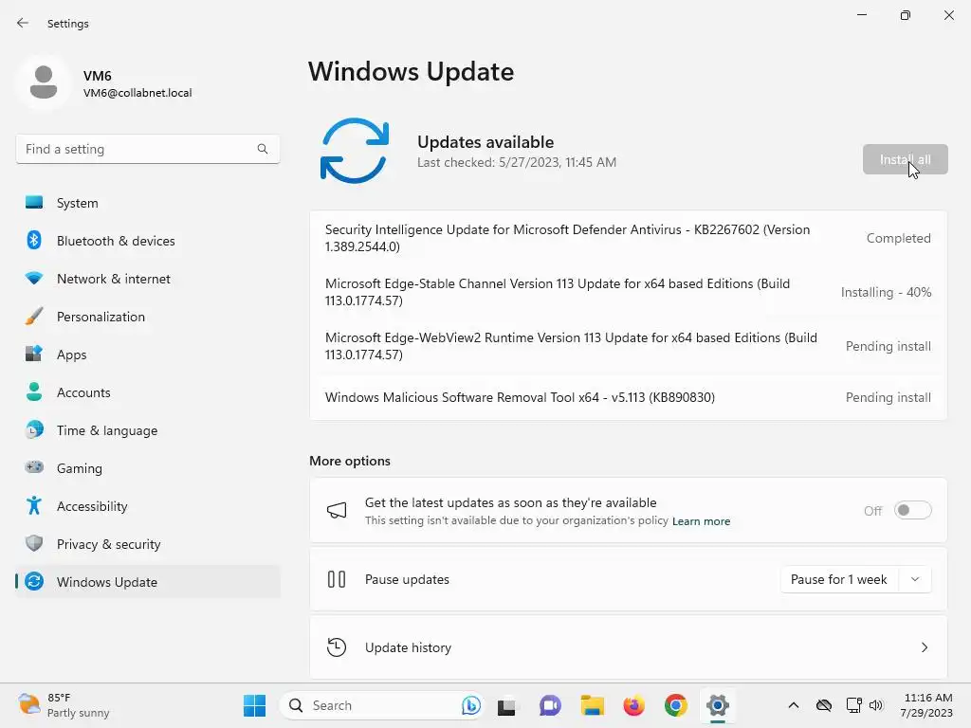Click the network tray icon
Viewport: 971px width, 728px height.
[x=854, y=705]
